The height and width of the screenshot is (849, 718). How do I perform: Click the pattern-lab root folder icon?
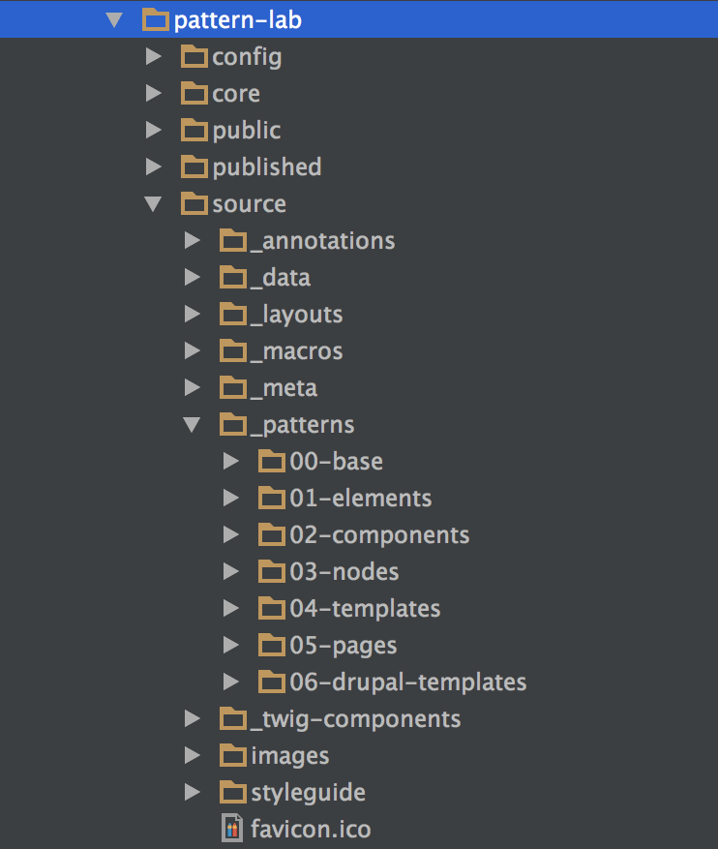click(x=155, y=19)
